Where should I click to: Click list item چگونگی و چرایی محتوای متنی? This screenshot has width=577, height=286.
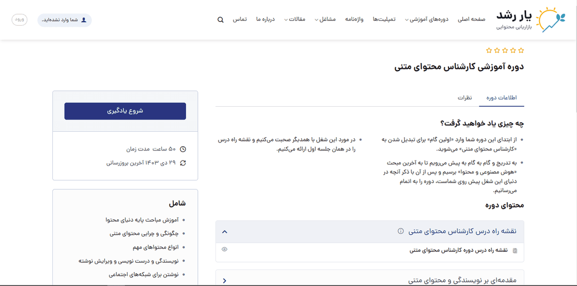tap(144, 233)
